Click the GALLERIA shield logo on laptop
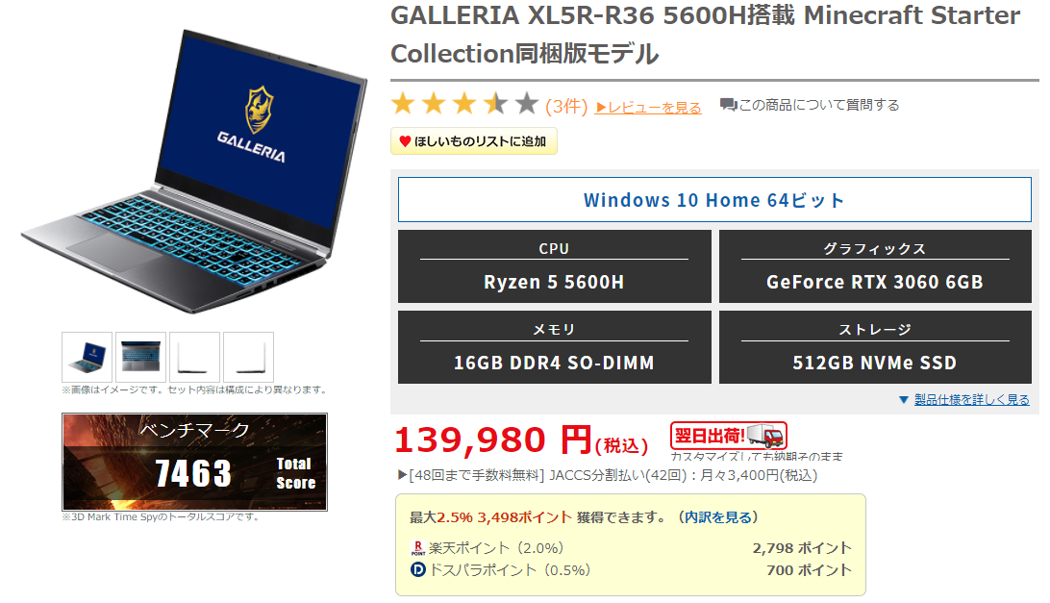The width and height of the screenshot is (1050, 603). 260,110
